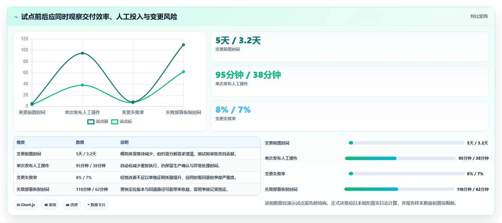The image size is (502, 223).
Task: Click description starting 模拟体现等待减少
Action: point(178,154)
